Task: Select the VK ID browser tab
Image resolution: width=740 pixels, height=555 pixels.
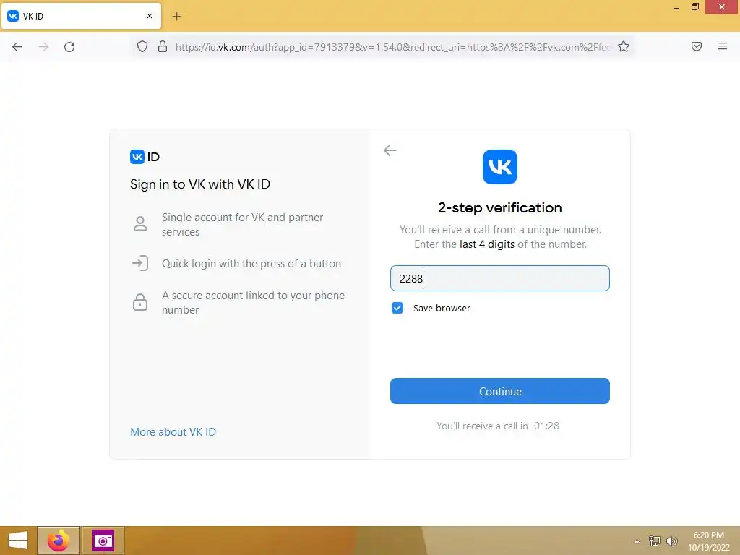Action: pyautogui.click(x=81, y=16)
